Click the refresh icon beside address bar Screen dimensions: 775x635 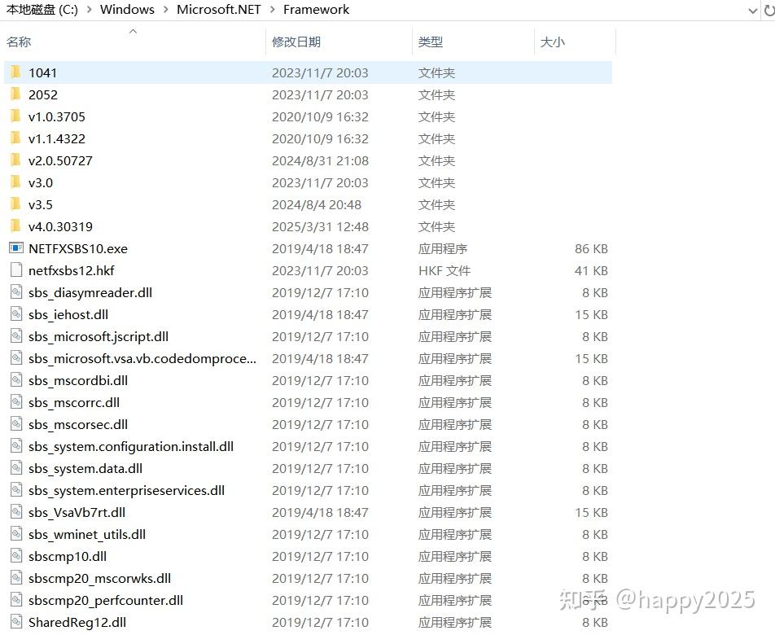(770, 10)
